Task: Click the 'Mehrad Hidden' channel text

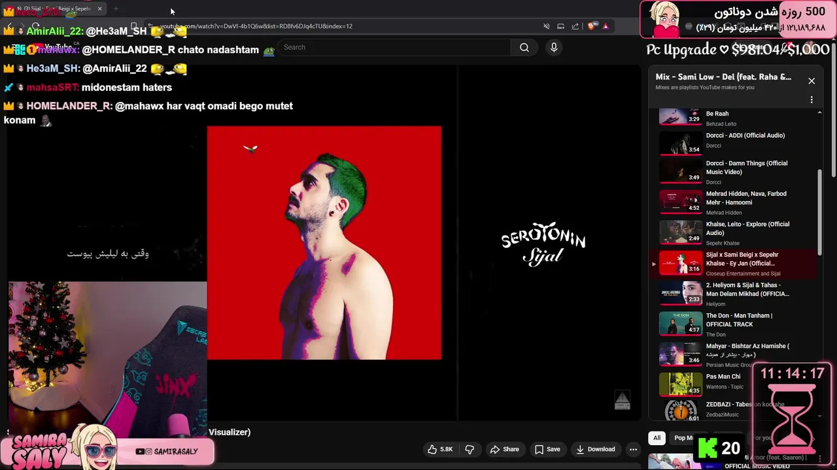Action: point(724,213)
